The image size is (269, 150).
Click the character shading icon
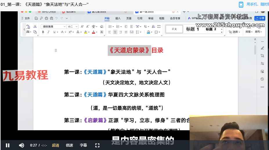(x=102, y=32)
